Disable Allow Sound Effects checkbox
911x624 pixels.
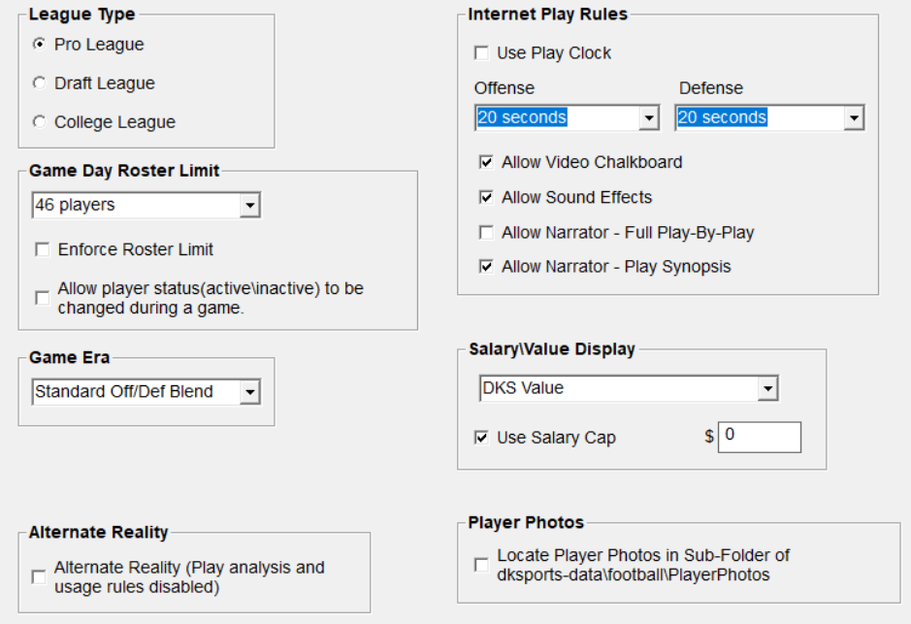point(486,198)
